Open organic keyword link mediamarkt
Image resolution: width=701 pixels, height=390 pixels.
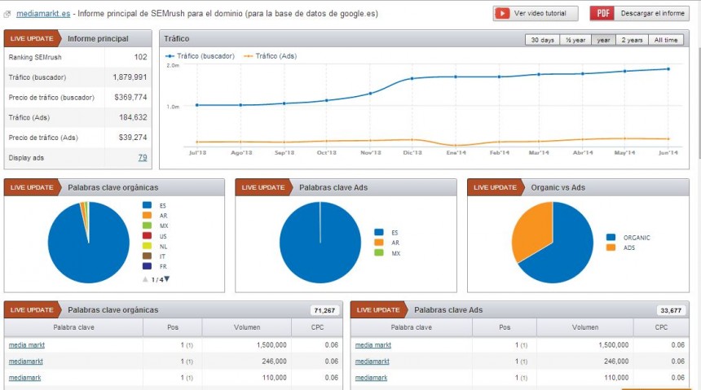pos(26,362)
